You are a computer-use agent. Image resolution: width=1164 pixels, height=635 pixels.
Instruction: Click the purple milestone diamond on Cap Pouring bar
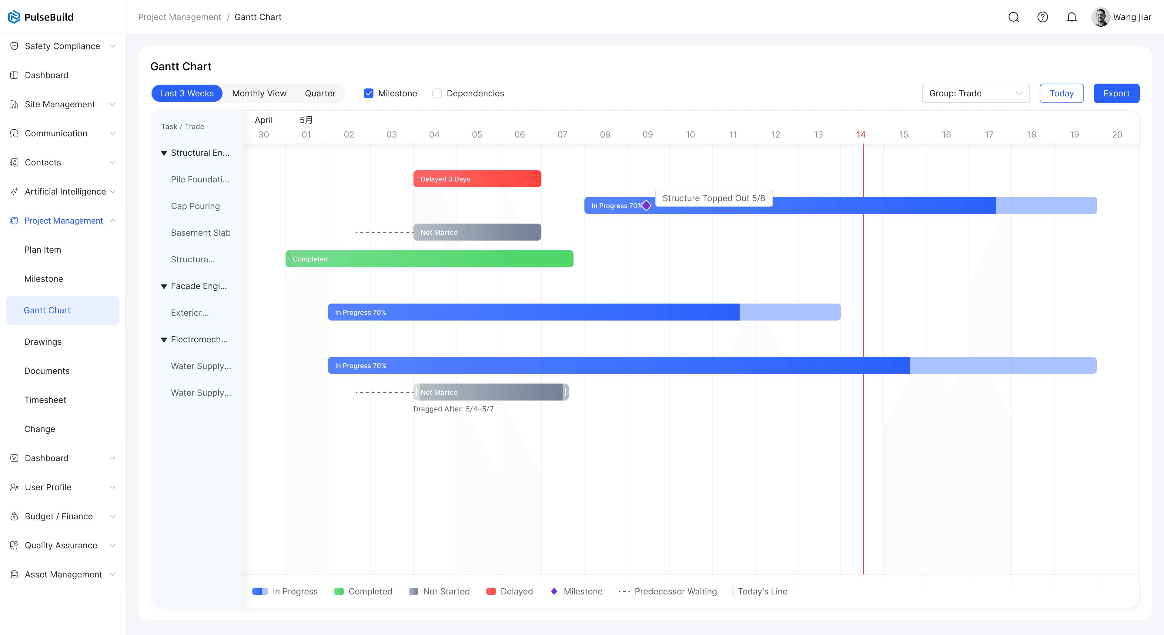647,205
